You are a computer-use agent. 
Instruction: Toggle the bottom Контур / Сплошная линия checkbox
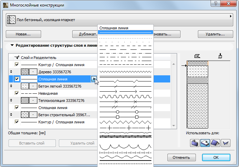(17, 122)
